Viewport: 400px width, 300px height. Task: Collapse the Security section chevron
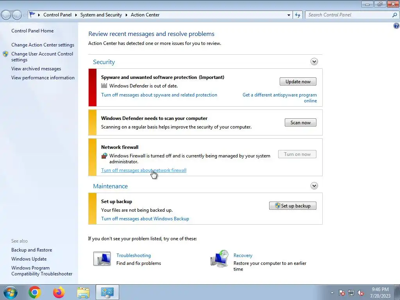tap(314, 61)
